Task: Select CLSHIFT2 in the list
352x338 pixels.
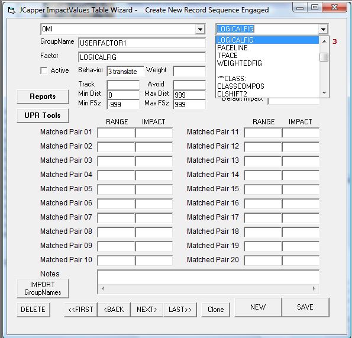Action: (267, 94)
